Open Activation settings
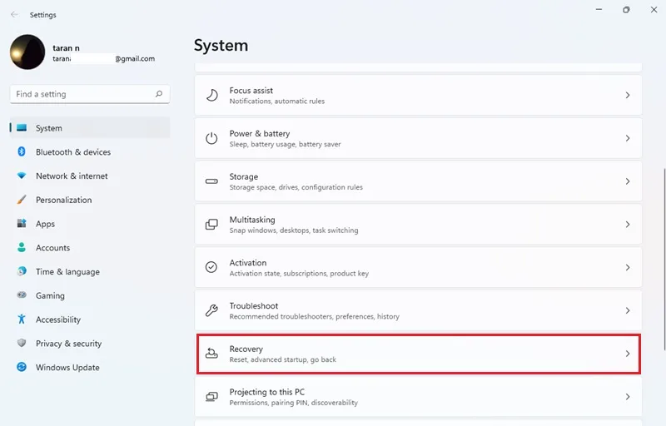 (x=419, y=267)
